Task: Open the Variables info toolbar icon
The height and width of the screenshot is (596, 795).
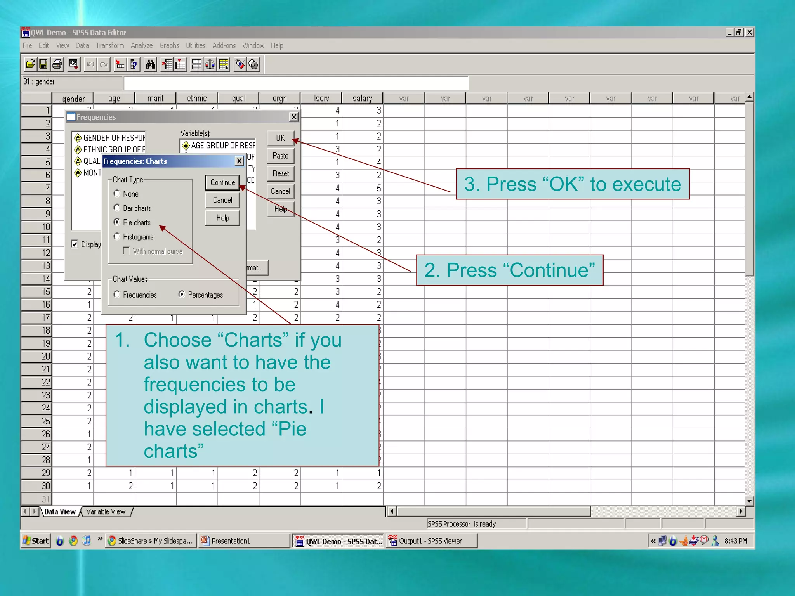Action: (x=134, y=64)
